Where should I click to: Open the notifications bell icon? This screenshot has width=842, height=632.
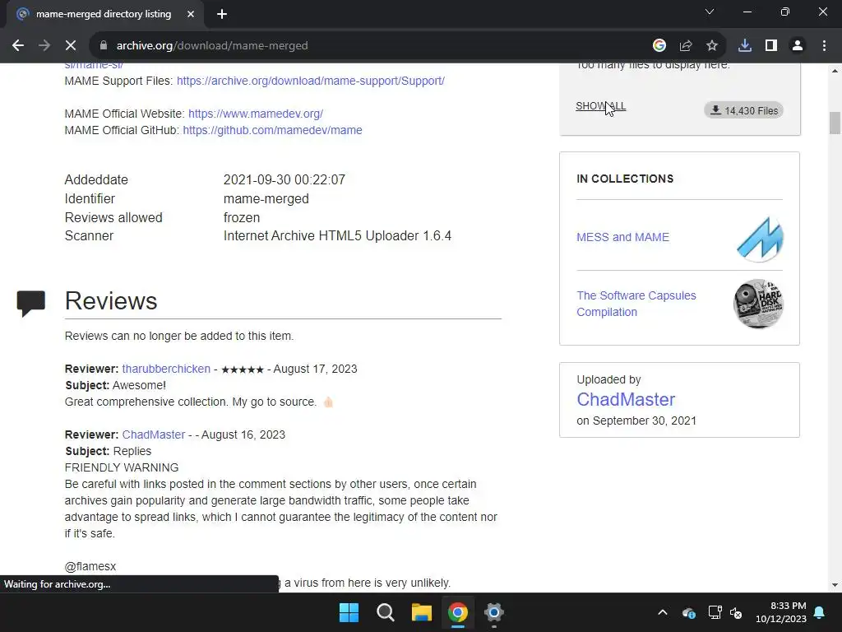pos(820,612)
